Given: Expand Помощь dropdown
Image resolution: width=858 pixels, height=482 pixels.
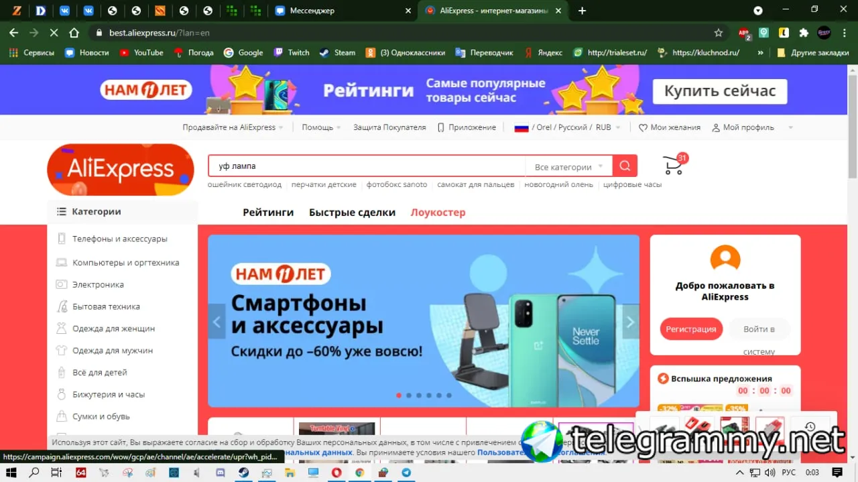Looking at the screenshot, I should coord(321,127).
